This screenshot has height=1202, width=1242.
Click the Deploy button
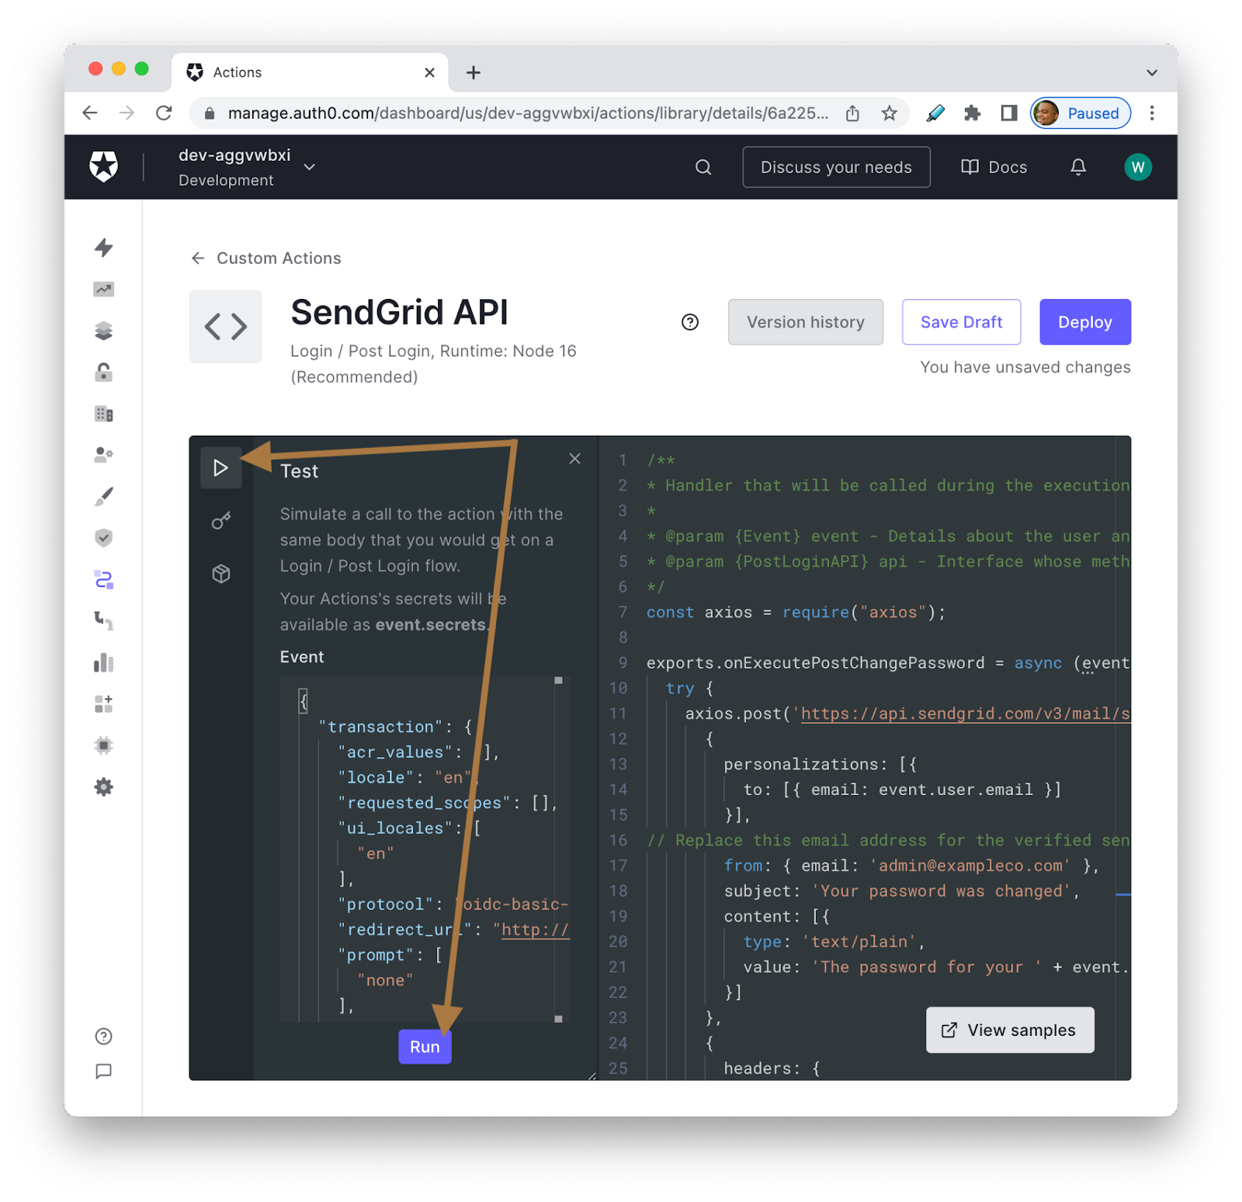coord(1084,322)
